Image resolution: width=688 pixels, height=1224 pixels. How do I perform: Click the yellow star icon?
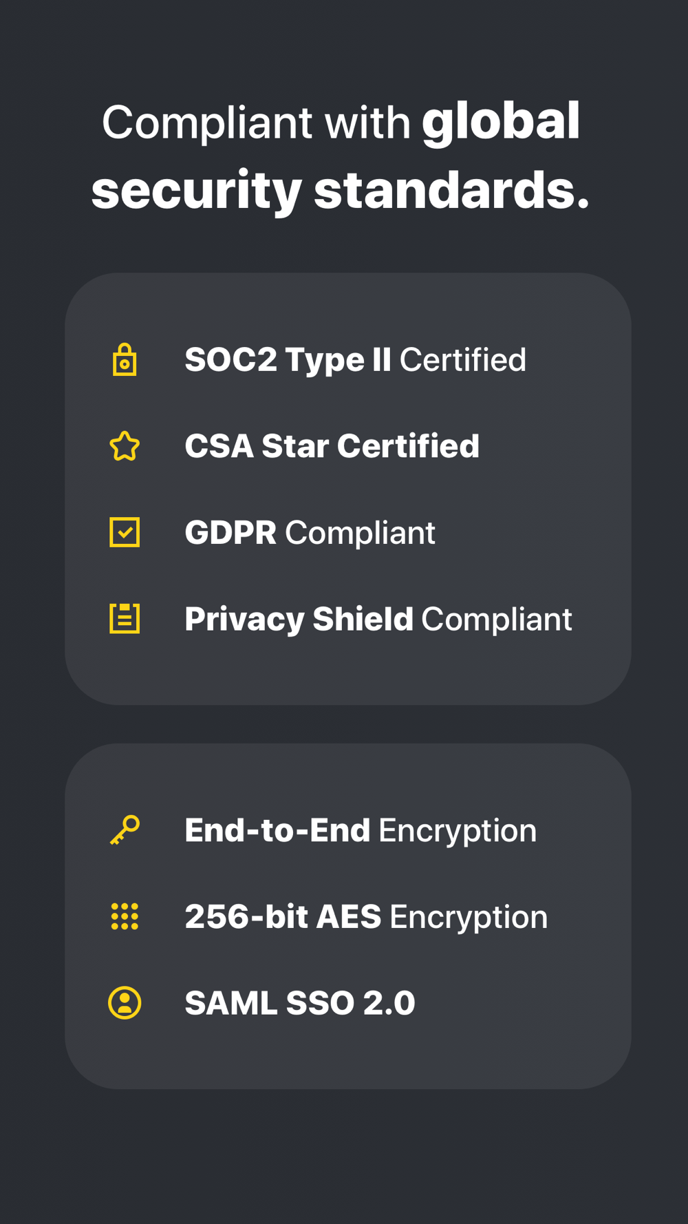[x=125, y=446]
